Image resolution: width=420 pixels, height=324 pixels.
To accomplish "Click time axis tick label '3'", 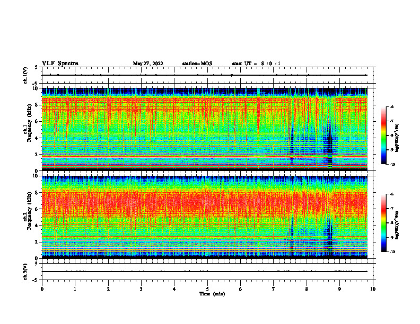I will pyautogui.click(x=141, y=289).
